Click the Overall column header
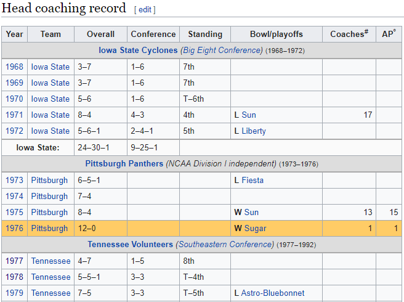The height and width of the screenshot is (302, 404). [100, 34]
